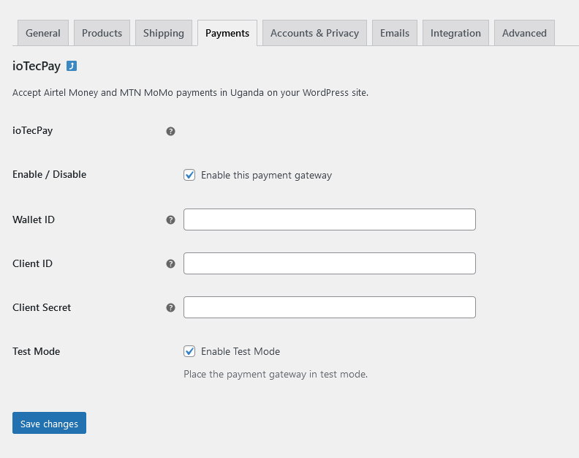This screenshot has height=458, width=579.
Task: Switch to the Products tab
Action: coord(102,33)
